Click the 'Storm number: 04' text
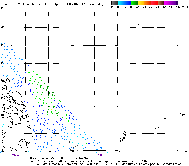189x166 pixels. tap(42, 158)
